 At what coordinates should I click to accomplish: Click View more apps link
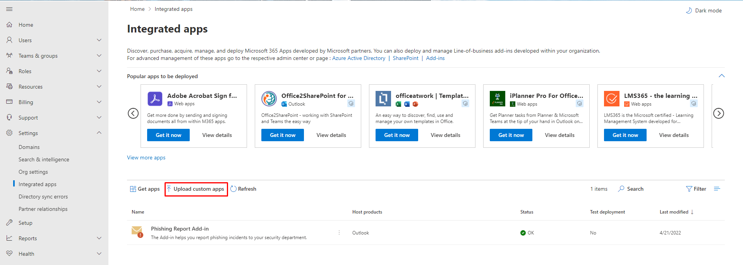point(146,157)
